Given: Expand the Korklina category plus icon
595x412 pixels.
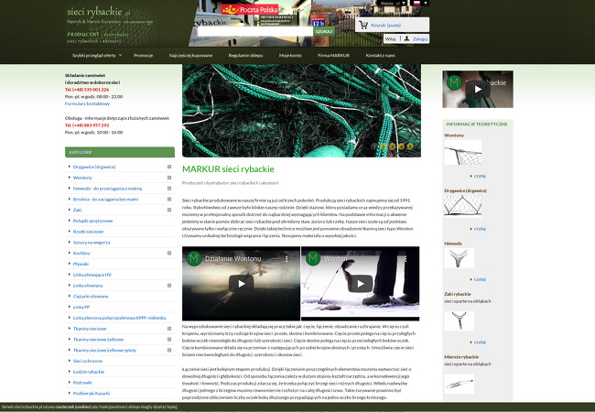Looking at the screenshot, I should 169,253.
